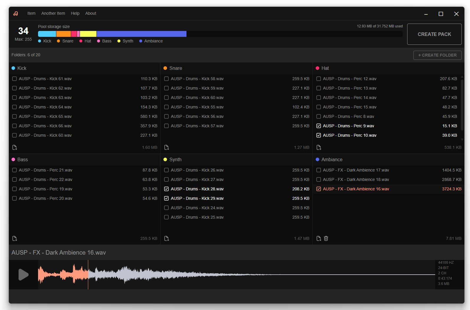Open the About menu
The height and width of the screenshot is (310, 470).
click(x=91, y=13)
